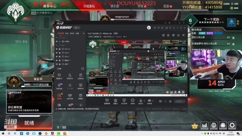The height and width of the screenshot is (136, 242).
Task: Open the 黄金 II rank badge panel
Action: 29,82
